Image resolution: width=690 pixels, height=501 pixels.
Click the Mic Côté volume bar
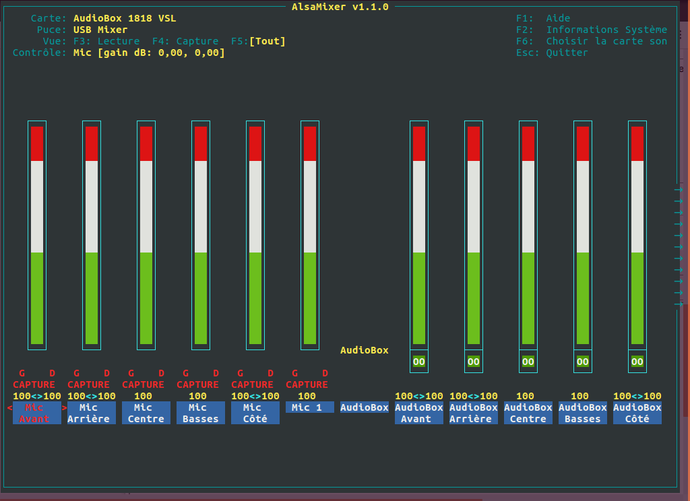255,235
